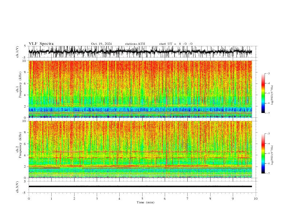Click the 5 minute tick label on Time axis

click(x=142, y=199)
